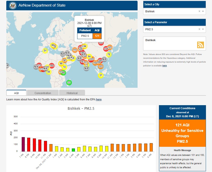Clear the Bishkek city selection

(199, 11)
